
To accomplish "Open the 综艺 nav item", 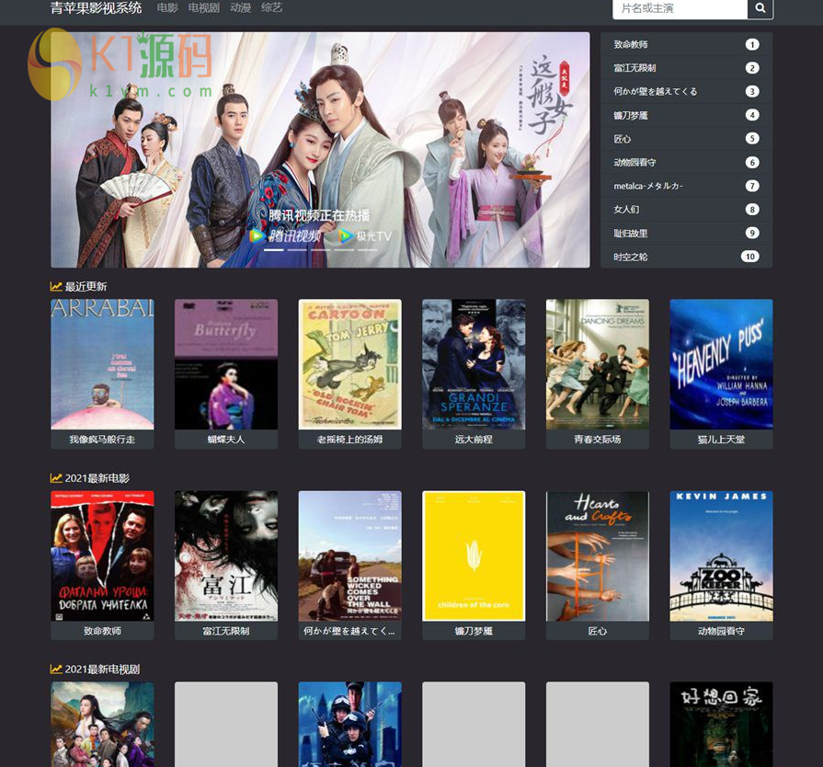I will click(x=271, y=8).
